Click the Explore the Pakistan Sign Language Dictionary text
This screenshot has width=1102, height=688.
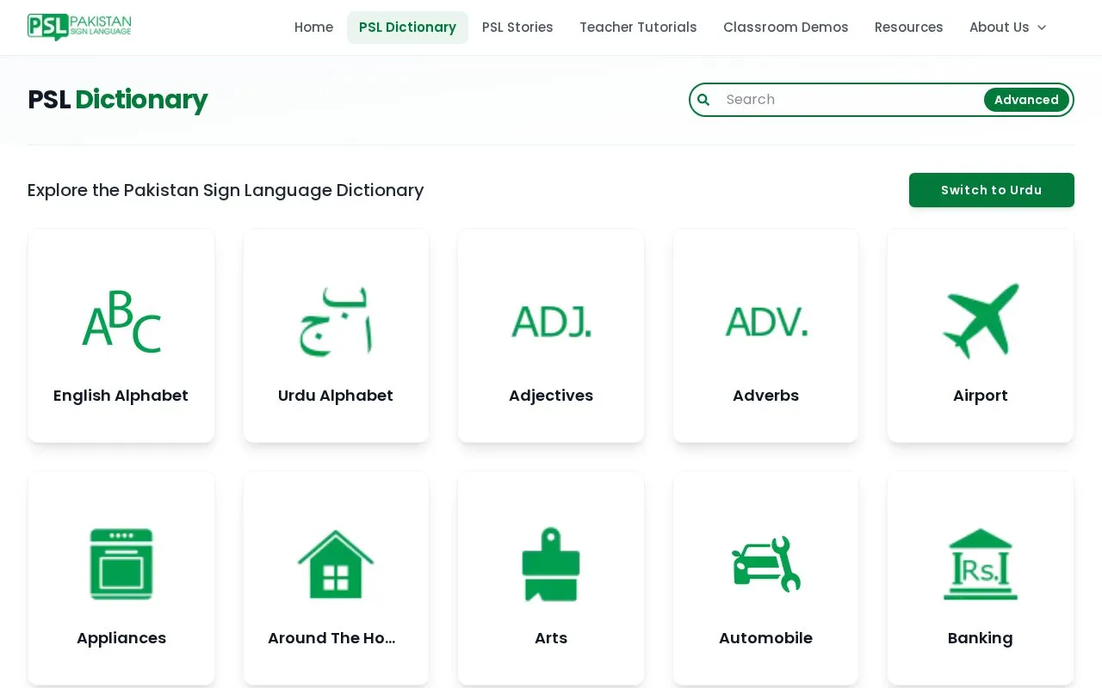click(226, 190)
